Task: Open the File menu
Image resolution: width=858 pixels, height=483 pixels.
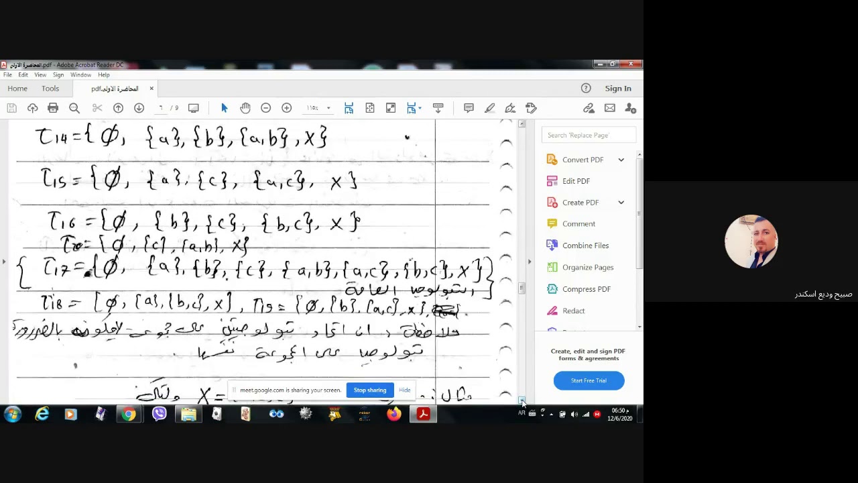Action: pyautogui.click(x=7, y=74)
